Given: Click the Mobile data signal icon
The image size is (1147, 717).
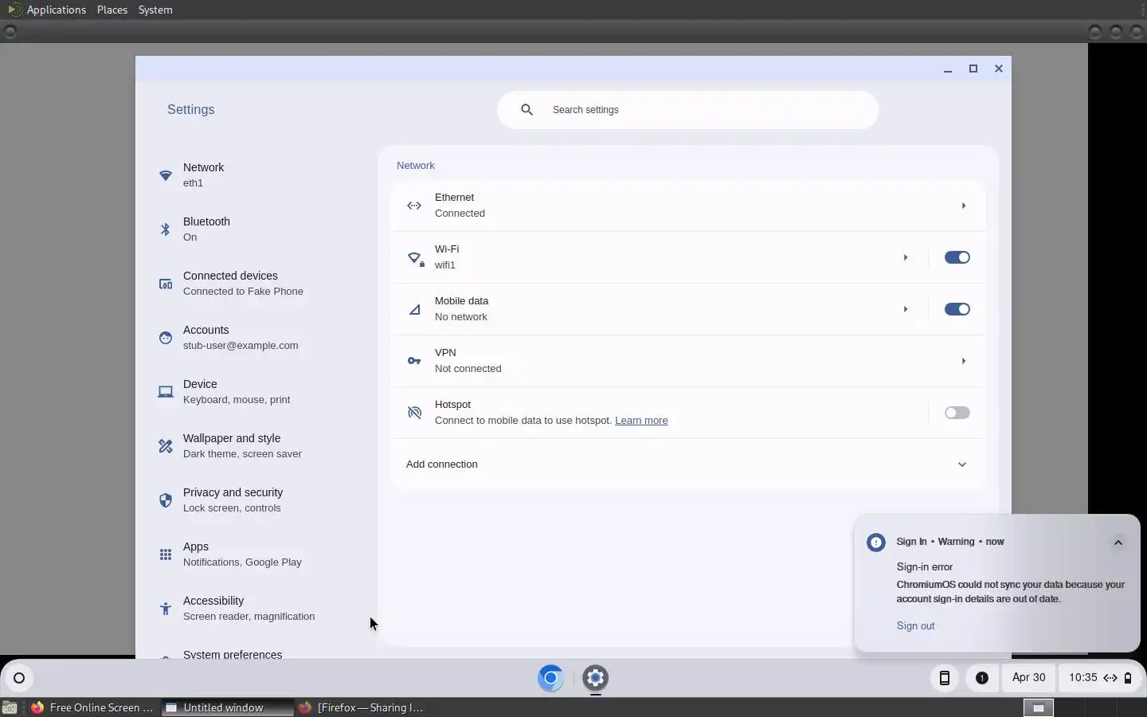Looking at the screenshot, I should pyautogui.click(x=414, y=309).
